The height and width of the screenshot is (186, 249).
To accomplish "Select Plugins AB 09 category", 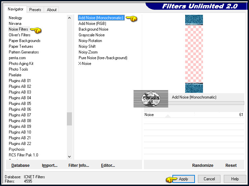I will coord(20,126).
